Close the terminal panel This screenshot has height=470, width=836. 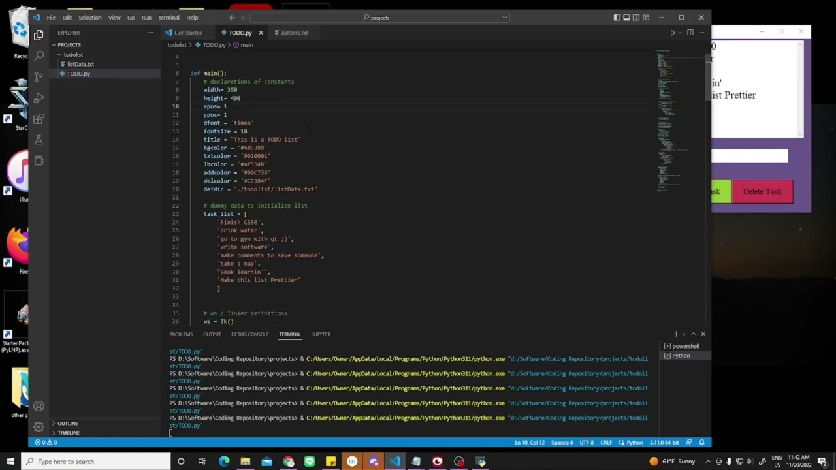click(703, 334)
